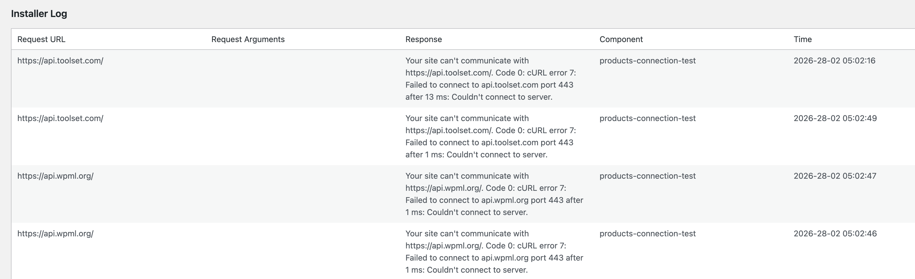This screenshot has height=279, width=915.
Task: Select the timestamp ending in 05:02:49
Action: [x=835, y=118]
